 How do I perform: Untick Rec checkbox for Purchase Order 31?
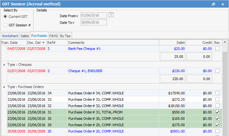pos(217,112)
